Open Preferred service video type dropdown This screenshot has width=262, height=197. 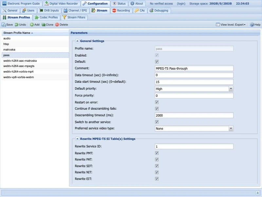tap(231, 128)
